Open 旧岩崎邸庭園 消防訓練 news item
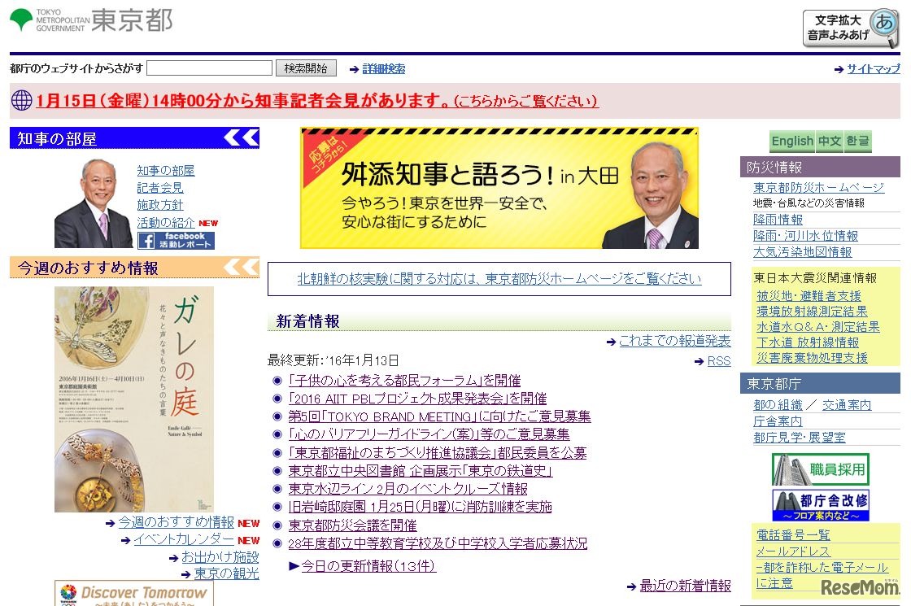This screenshot has width=911, height=606. pyautogui.click(x=420, y=507)
